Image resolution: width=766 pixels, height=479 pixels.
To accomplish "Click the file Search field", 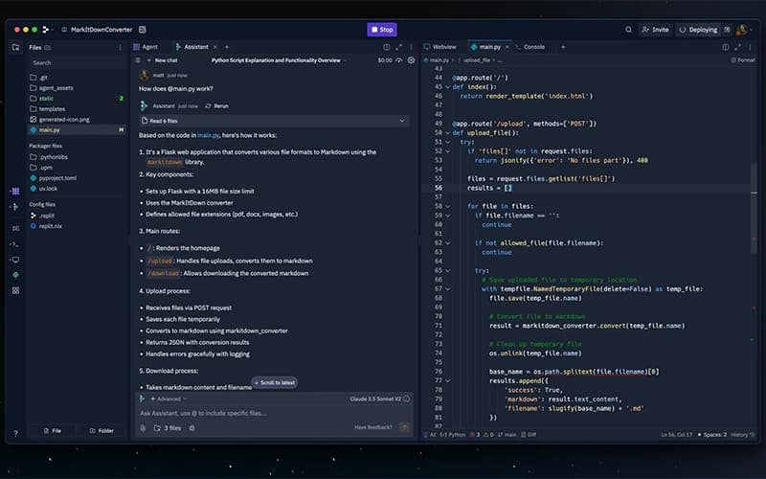I will click(77, 62).
